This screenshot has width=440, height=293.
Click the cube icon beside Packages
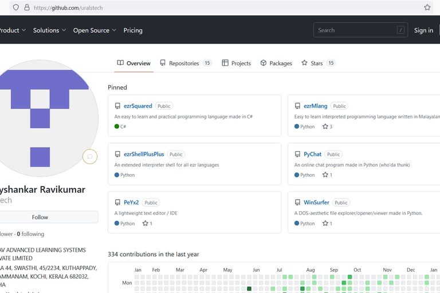[x=263, y=63]
